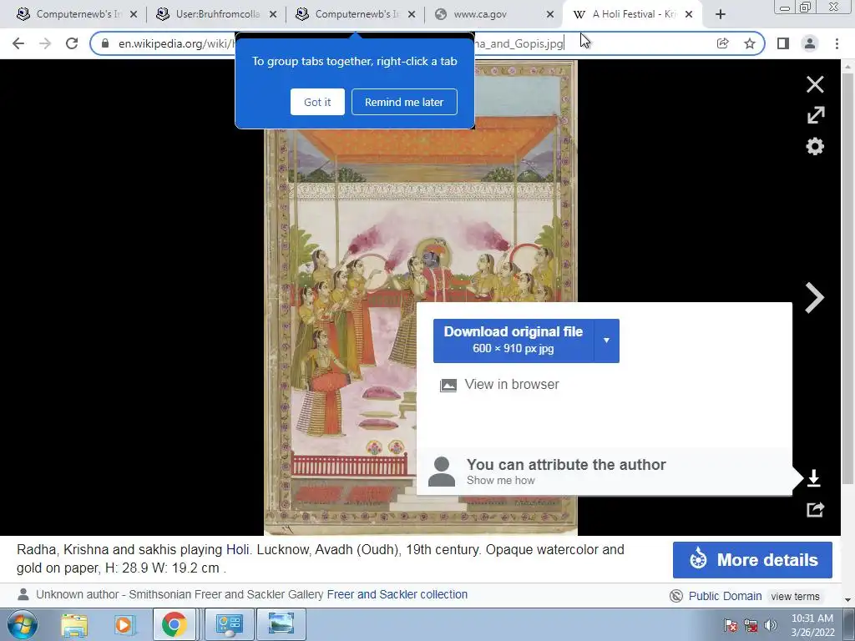The image size is (855, 641).
Task: Click the "Unknown author" credit text
Action: [77, 594]
